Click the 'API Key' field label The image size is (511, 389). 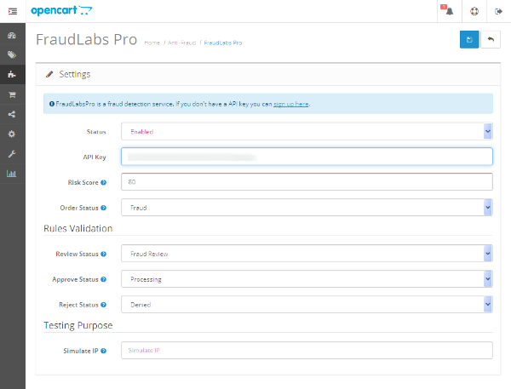click(x=95, y=157)
